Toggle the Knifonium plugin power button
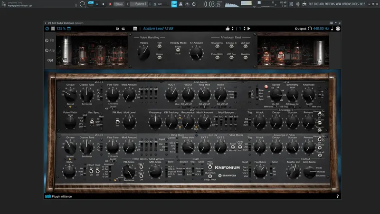The image size is (380, 214). pos(47,29)
